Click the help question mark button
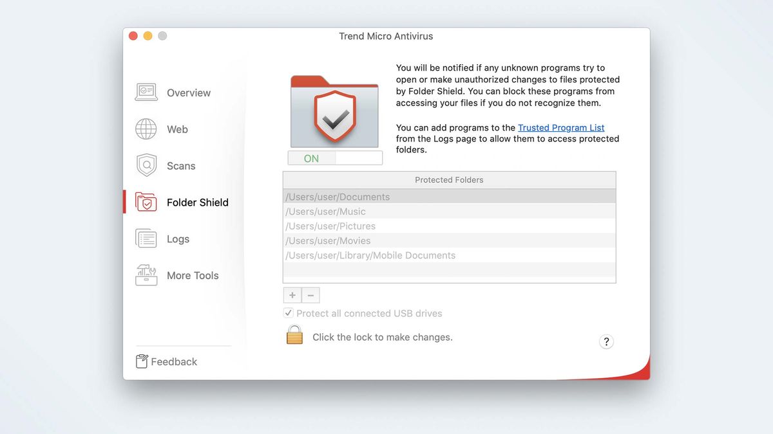 [x=606, y=341]
